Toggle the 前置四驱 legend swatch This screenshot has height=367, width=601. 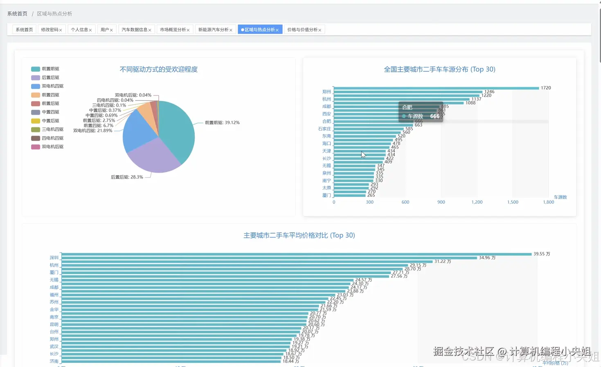(x=36, y=95)
